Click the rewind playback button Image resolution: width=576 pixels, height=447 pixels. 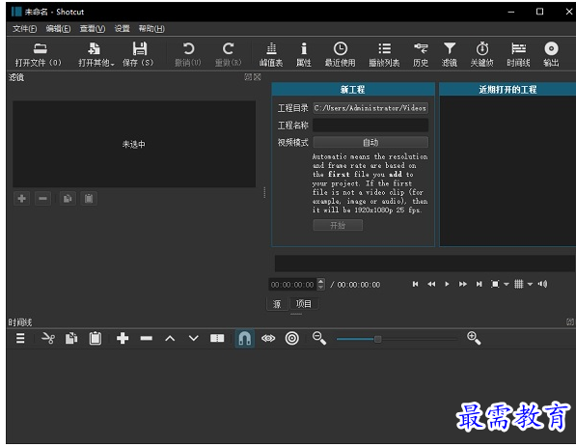click(x=431, y=284)
